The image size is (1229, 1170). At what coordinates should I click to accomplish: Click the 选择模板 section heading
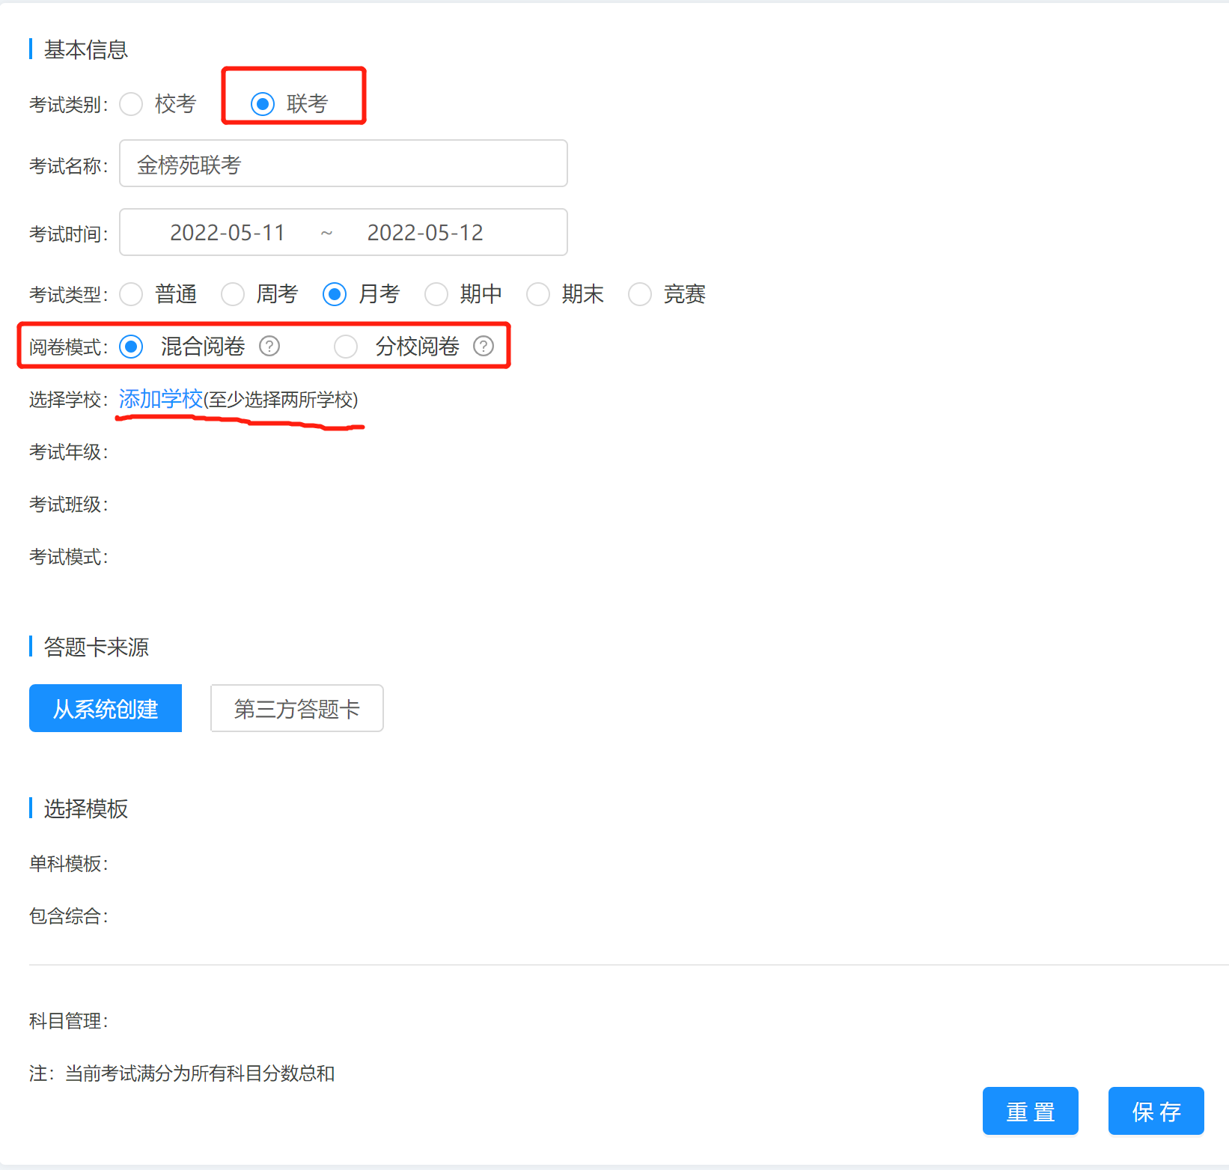point(86,808)
